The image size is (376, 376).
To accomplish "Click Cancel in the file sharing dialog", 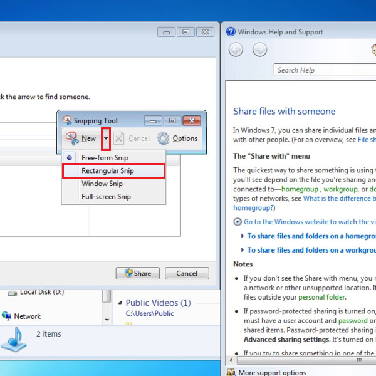I will click(x=187, y=273).
